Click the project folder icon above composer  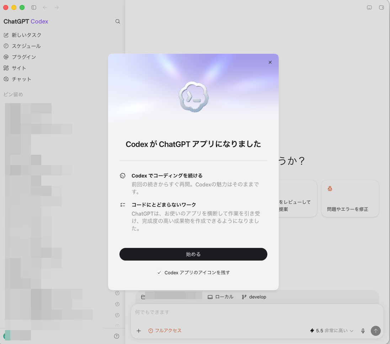click(143, 297)
